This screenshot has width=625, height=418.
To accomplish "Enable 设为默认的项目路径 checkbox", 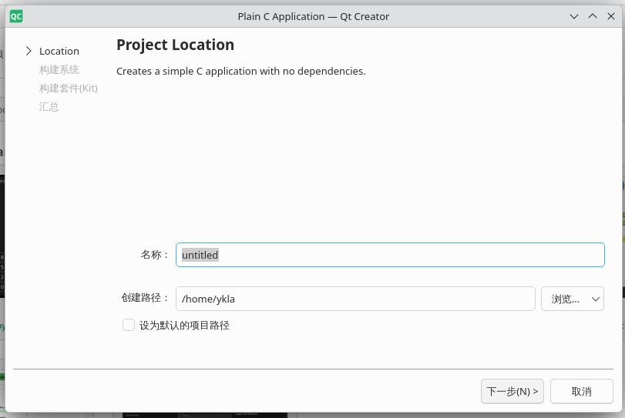I will pos(129,325).
